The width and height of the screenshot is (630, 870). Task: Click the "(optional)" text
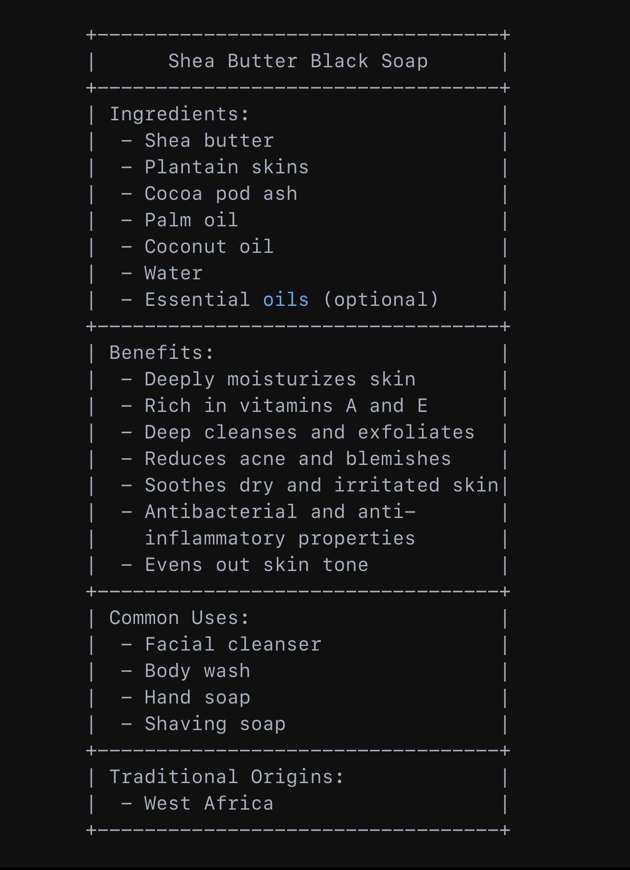(x=381, y=299)
